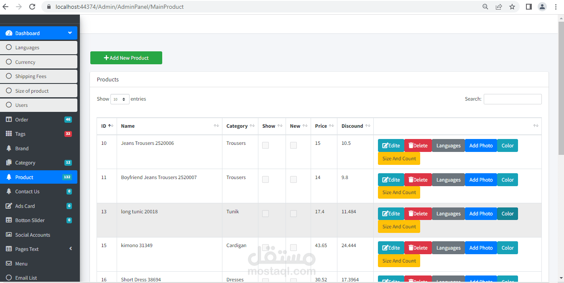Click the Ads Card edit icon
564x283 pixels.
[x=9, y=206]
